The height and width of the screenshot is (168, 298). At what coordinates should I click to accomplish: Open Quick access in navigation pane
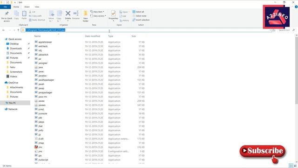pos(15,39)
